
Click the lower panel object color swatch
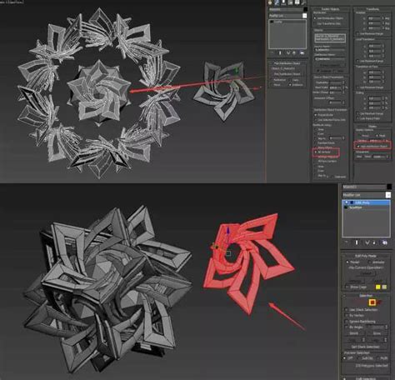(x=389, y=187)
